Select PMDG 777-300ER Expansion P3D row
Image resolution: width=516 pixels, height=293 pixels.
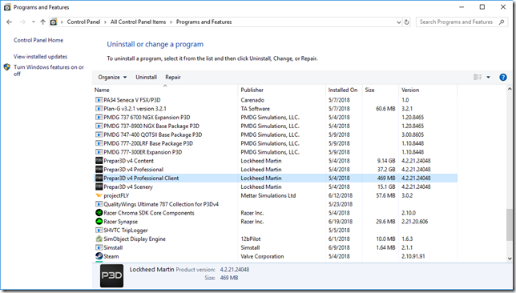coord(276,152)
